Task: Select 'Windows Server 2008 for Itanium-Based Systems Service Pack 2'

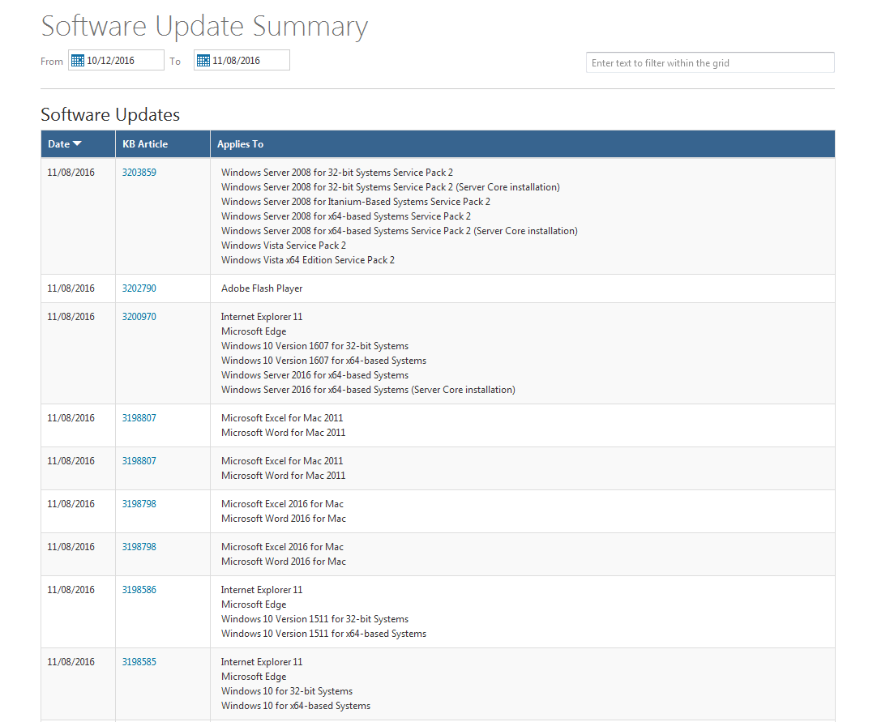Action: [x=356, y=201]
